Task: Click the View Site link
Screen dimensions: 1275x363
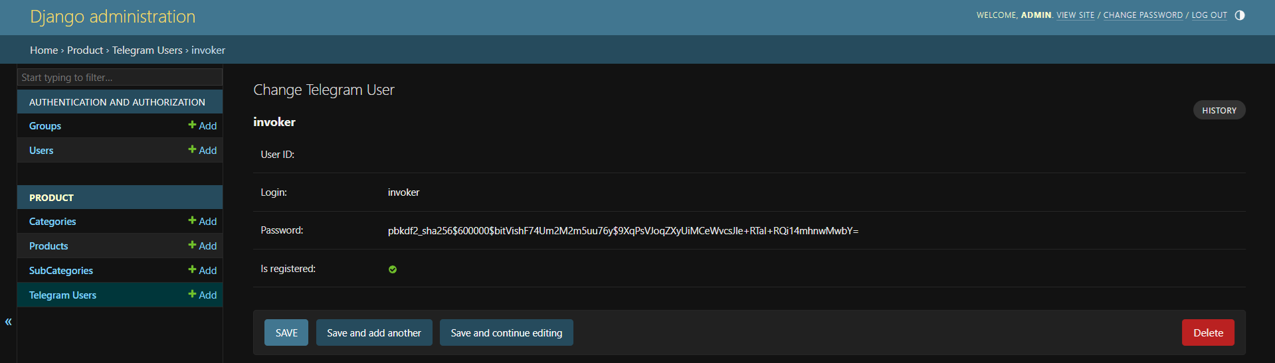Action: (1075, 15)
